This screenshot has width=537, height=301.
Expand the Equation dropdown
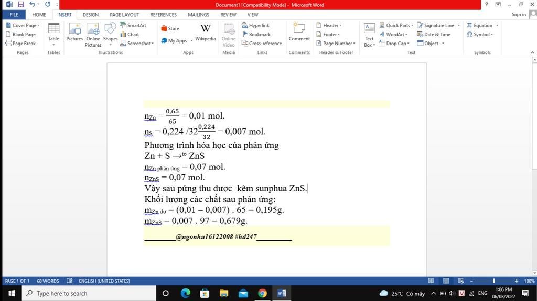(497, 25)
